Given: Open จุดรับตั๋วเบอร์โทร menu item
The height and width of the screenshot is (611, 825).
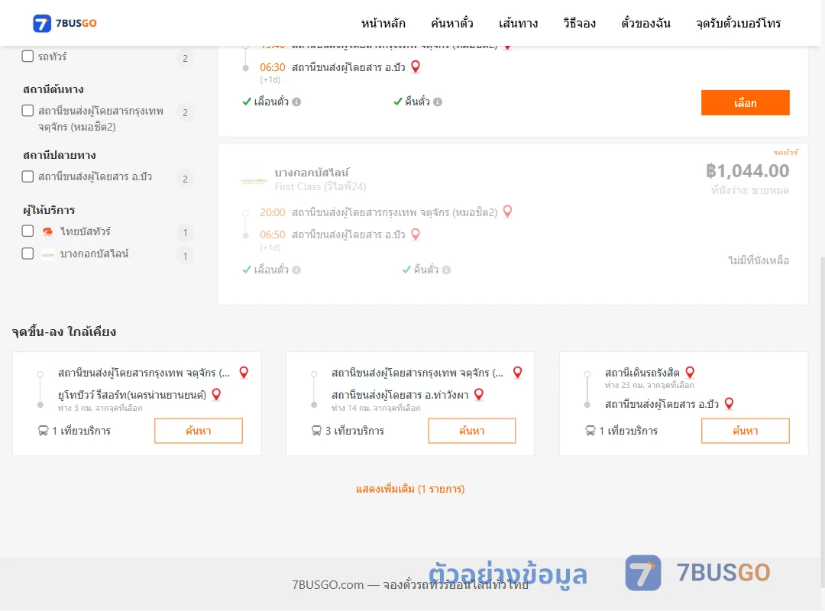Looking at the screenshot, I should [738, 23].
